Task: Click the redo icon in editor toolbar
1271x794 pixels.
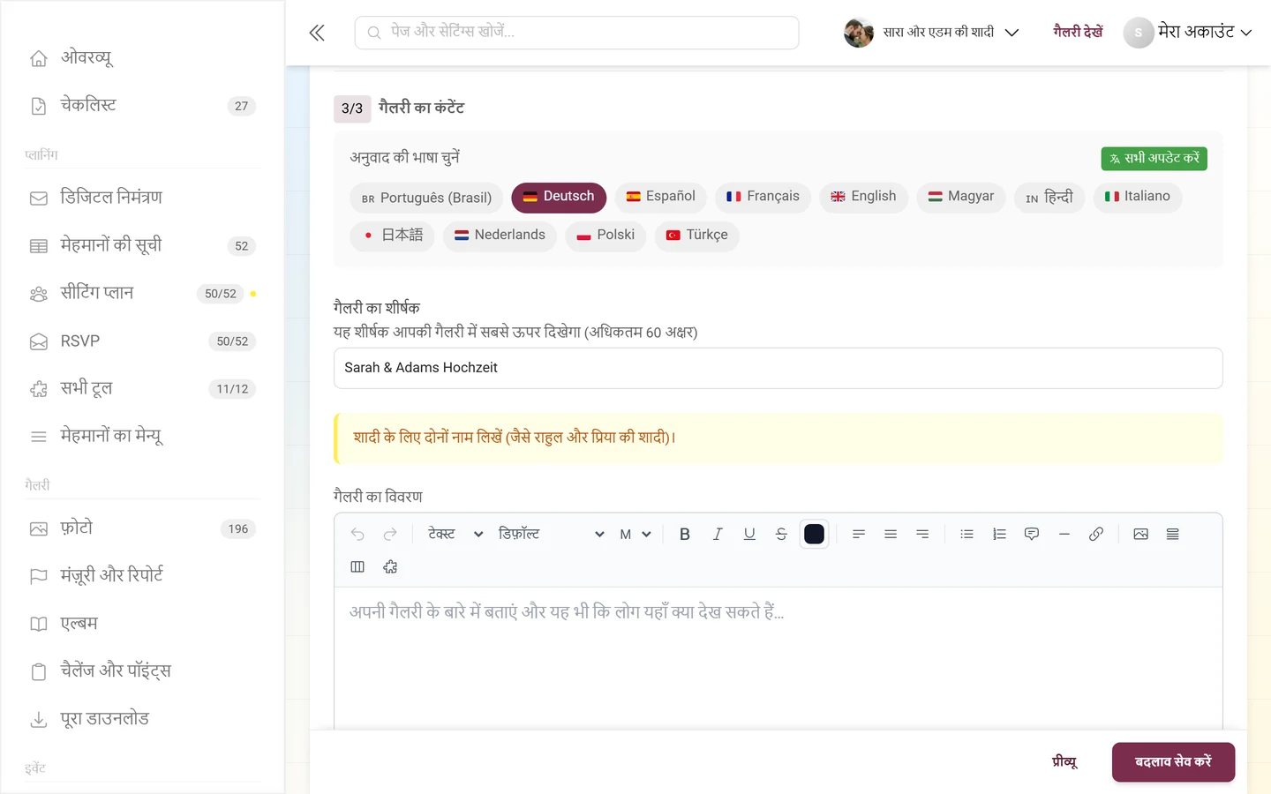Action: pyautogui.click(x=390, y=534)
